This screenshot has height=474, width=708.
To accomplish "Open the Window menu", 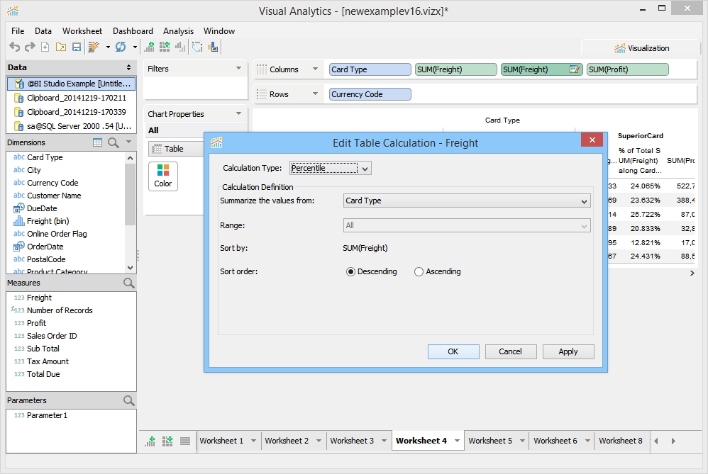I will [x=219, y=31].
